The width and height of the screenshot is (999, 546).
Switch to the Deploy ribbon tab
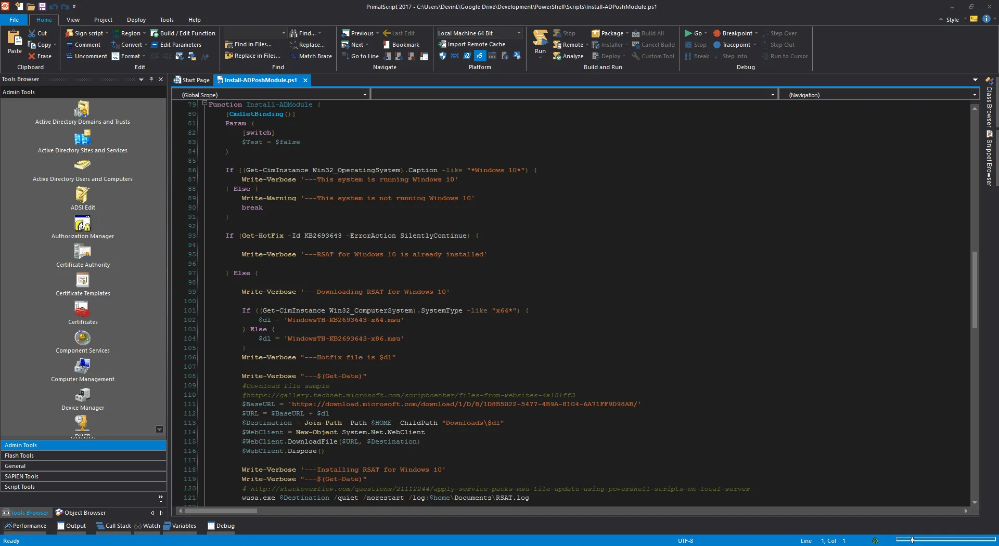(136, 20)
